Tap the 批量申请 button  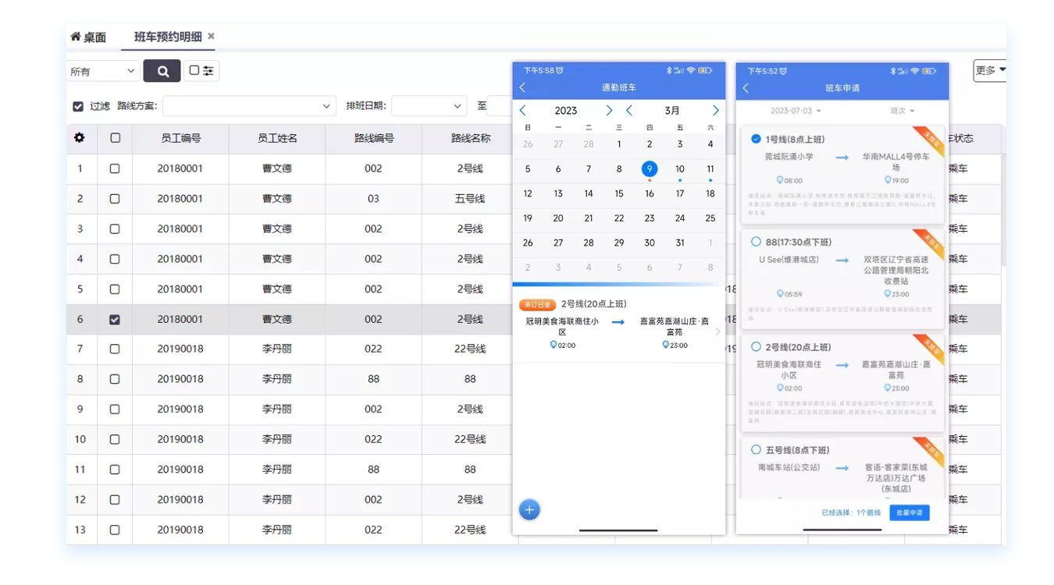click(x=910, y=512)
